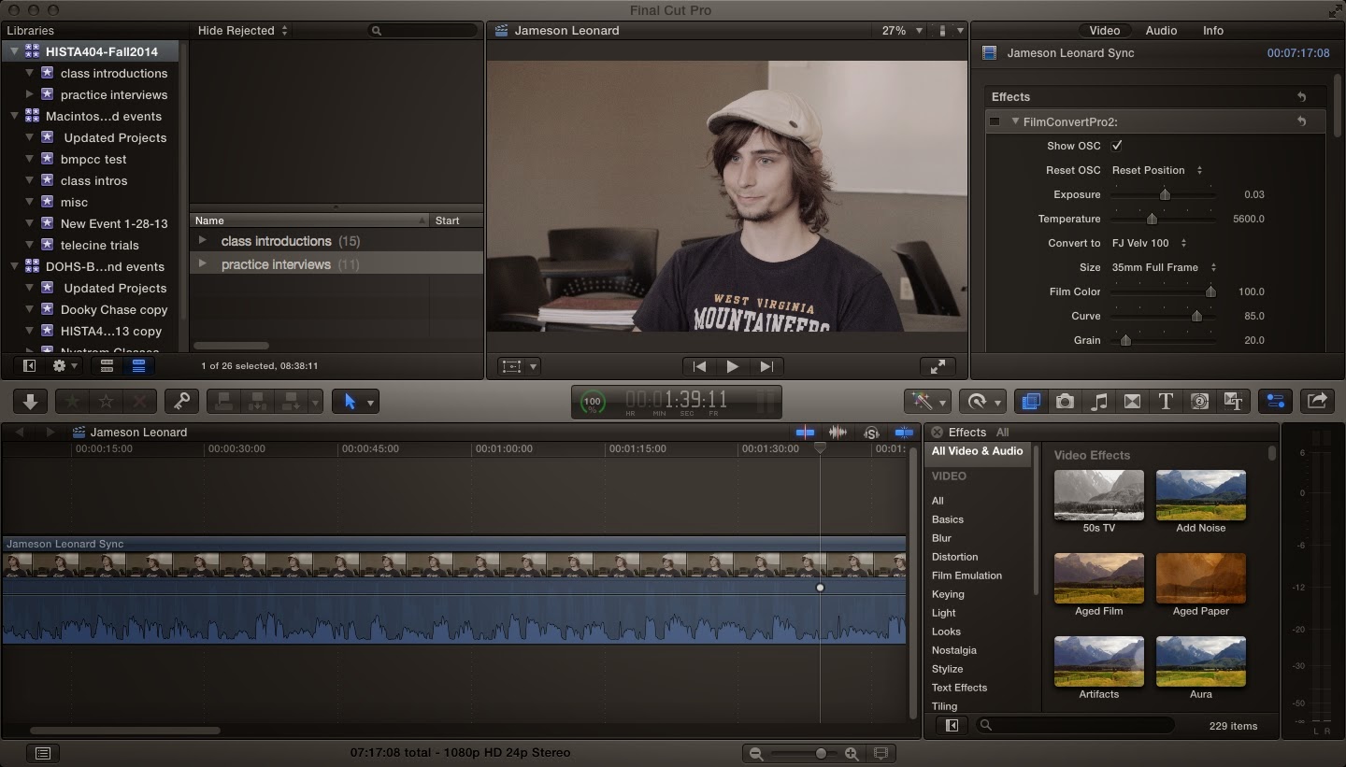Expand the practice interviews group row
Image resolution: width=1346 pixels, height=767 pixels.
[x=203, y=264]
